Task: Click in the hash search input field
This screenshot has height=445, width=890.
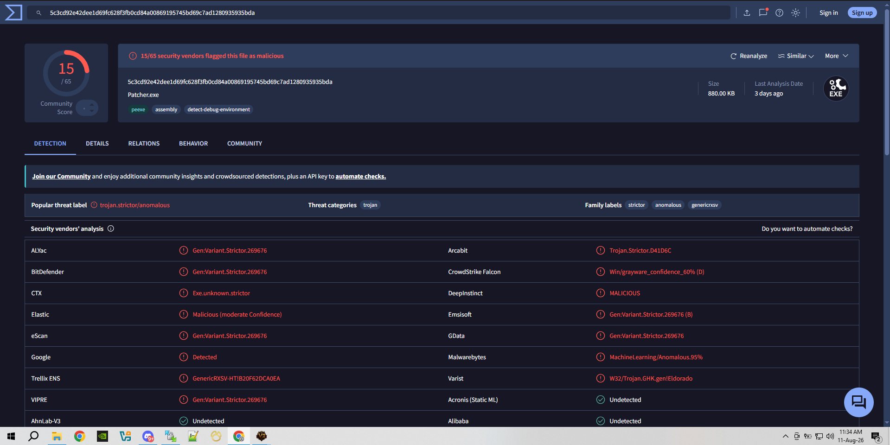Action: 378,13
